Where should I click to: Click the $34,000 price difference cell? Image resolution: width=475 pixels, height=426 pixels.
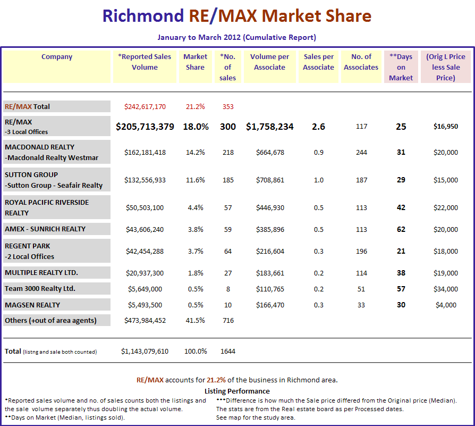pyautogui.click(x=446, y=289)
